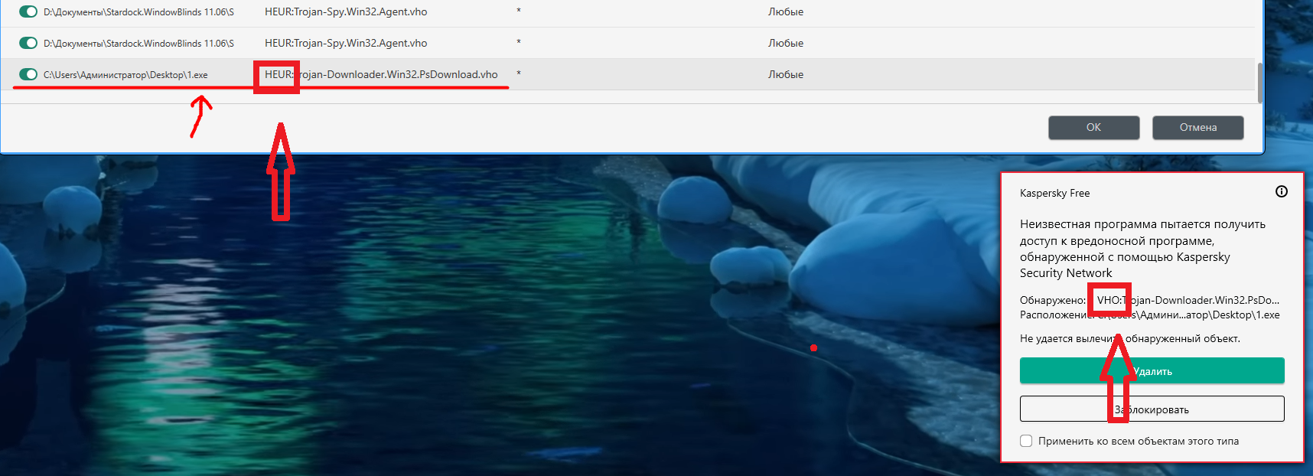
Task: Click the popup location path ending Desktop\1.exe
Action: 1188,315
